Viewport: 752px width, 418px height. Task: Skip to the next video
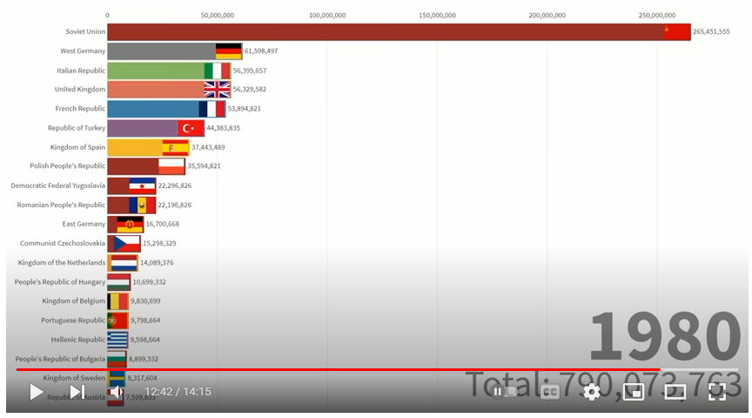click(x=77, y=392)
